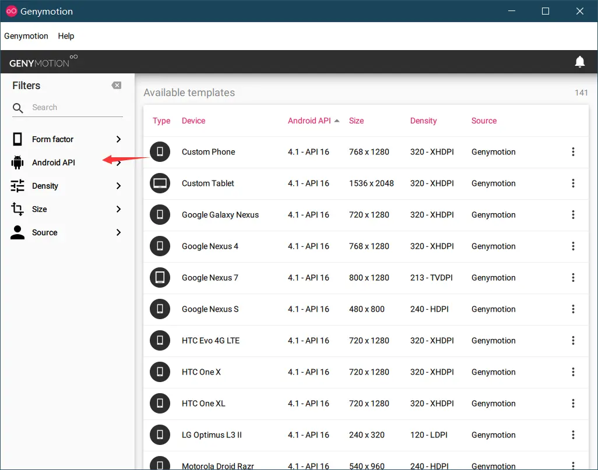Open options menu for HTC One X
The height and width of the screenshot is (470, 598).
(573, 372)
